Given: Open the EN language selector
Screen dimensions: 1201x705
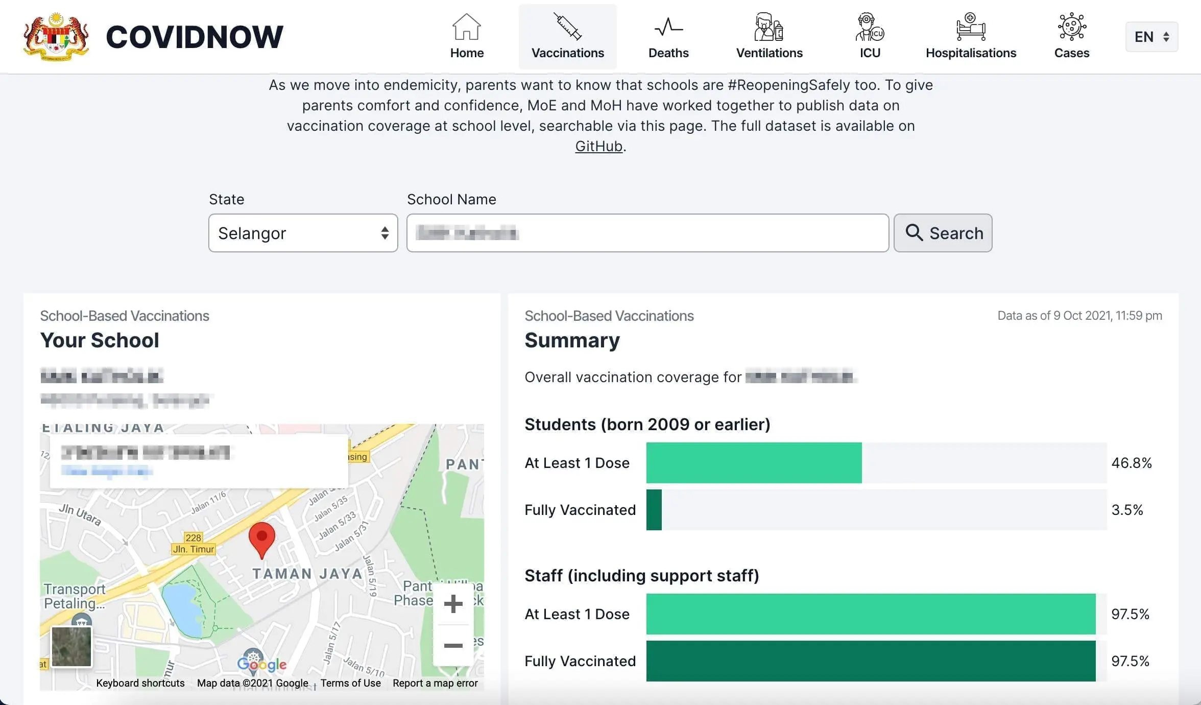Looking at the screenshot, I should pyautogui.click(x=1151, y=37).
